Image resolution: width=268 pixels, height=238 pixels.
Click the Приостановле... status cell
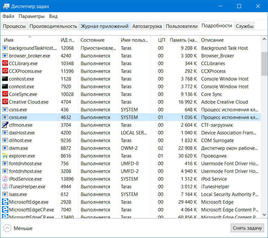pos(98,48)
